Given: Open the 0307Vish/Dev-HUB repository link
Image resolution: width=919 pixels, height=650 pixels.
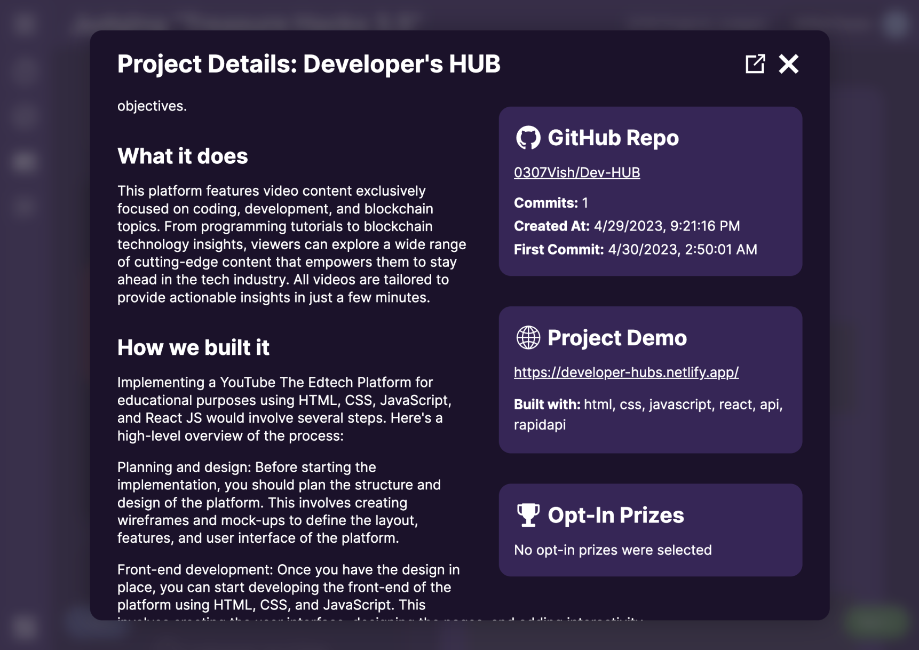Looking at the screenshot, I should 577,172.
